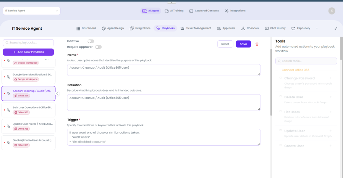343x178 pixels.
Task: Select Google User Identification playbook
Action: pos(28,77)
